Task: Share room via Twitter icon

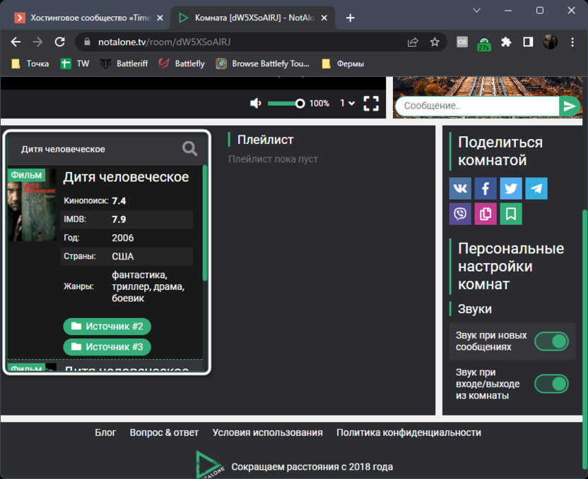Action: [x=511, y=188]
